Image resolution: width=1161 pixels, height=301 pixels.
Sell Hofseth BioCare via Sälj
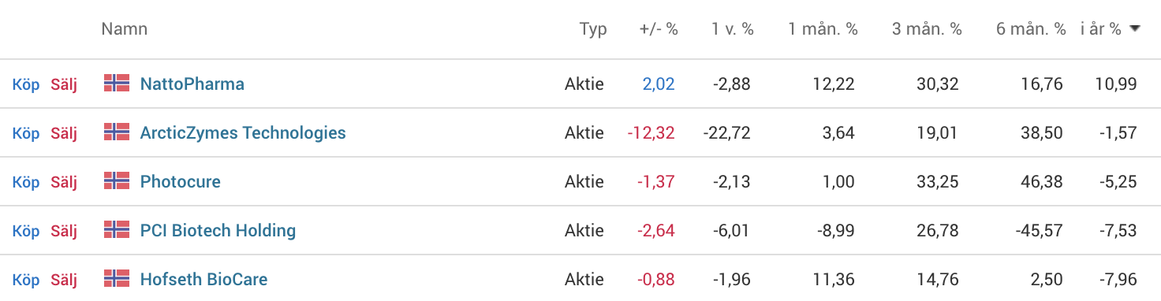click(x=64, y=280)
